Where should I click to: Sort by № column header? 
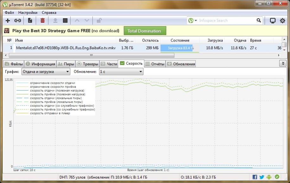point(9,40)
